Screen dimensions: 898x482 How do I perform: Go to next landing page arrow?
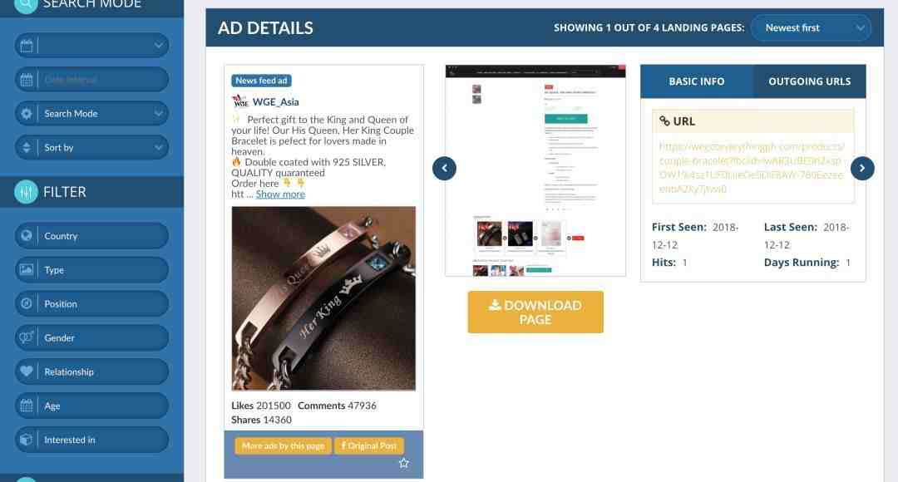click(x=862, y=169)
